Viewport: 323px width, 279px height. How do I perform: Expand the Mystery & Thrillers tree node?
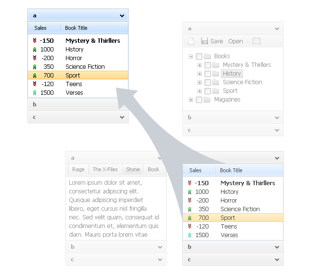[200, 65]
